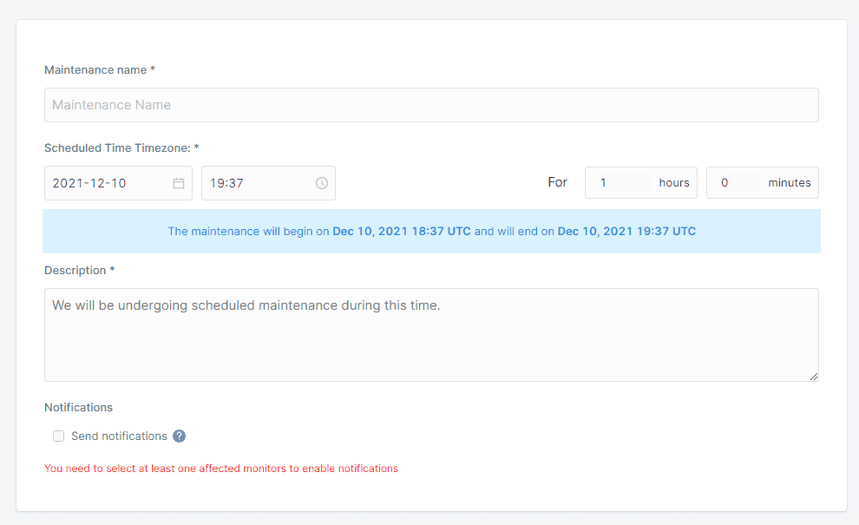Click the Description text area resize handle
859x525 pixels.
pyautogui.click(x=813, y=376)
